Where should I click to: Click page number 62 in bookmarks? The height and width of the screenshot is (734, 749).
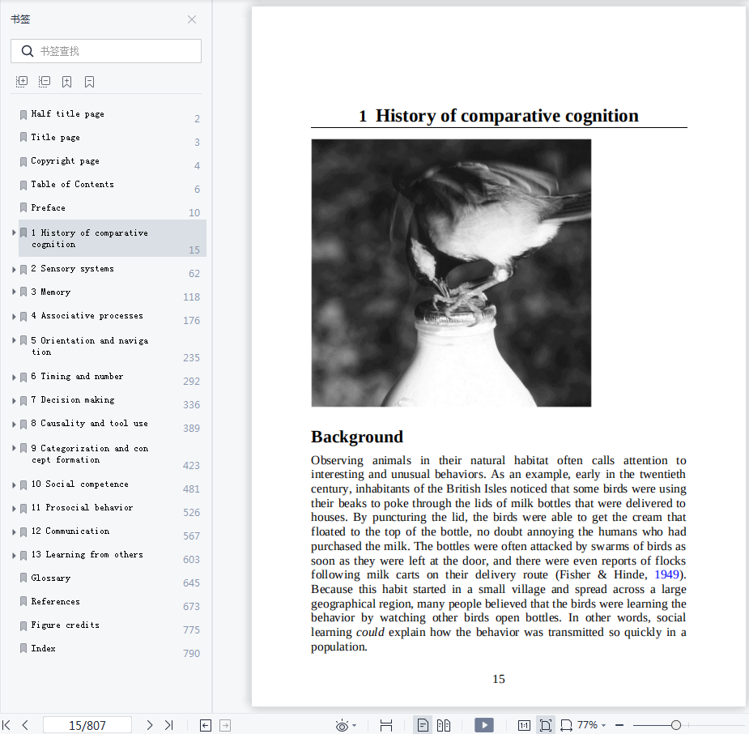[194, 273]
